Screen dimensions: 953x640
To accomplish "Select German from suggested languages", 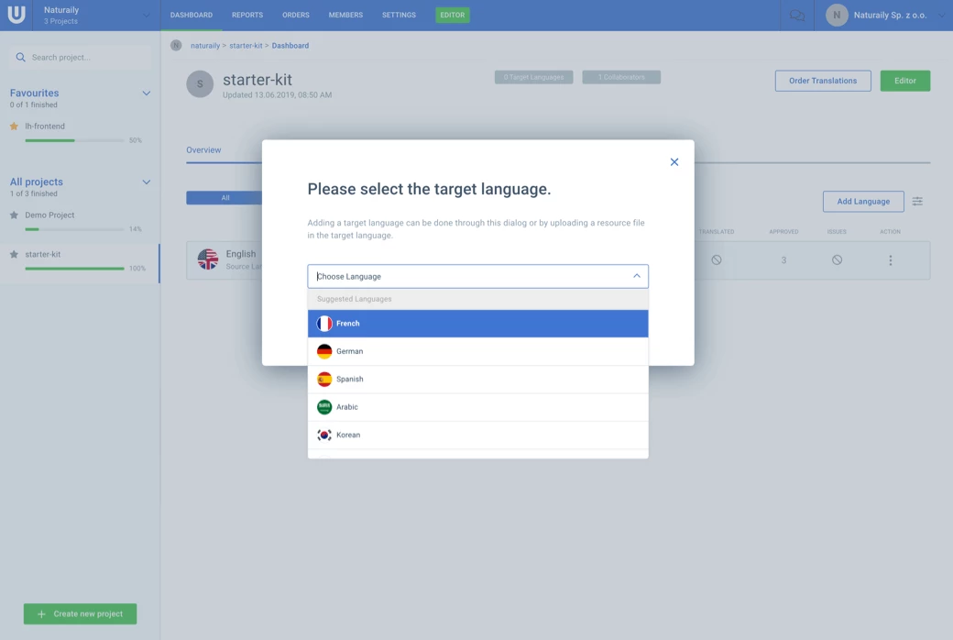I will point(477,352).
